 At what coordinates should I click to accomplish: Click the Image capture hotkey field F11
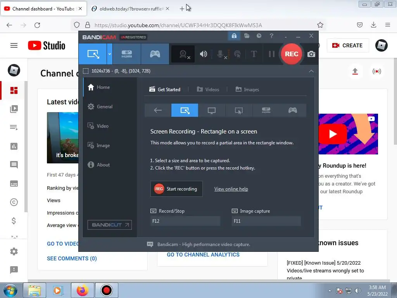click(266, 221)
